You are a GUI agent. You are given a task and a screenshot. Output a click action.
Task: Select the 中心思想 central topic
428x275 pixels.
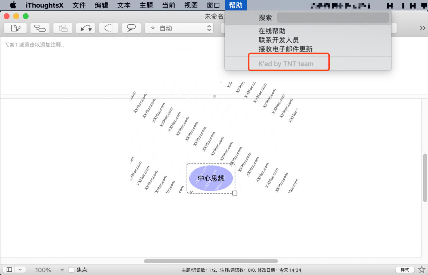tap(211, 178)
